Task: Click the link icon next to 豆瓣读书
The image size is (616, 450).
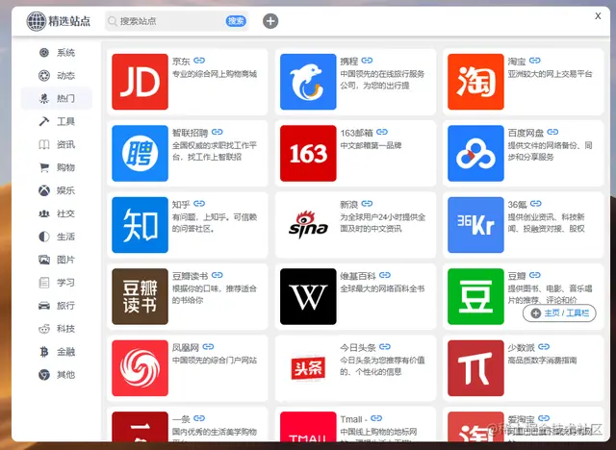Action: click(218, 275)
